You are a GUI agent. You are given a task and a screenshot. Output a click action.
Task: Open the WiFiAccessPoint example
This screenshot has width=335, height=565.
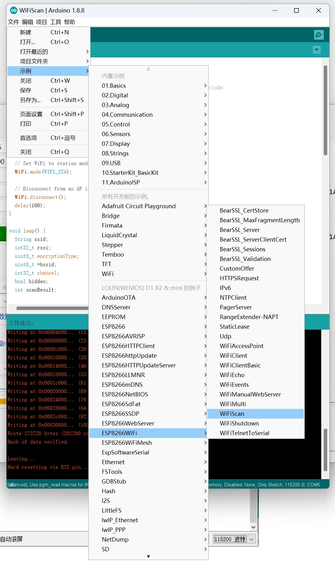[x=256, y=346]
